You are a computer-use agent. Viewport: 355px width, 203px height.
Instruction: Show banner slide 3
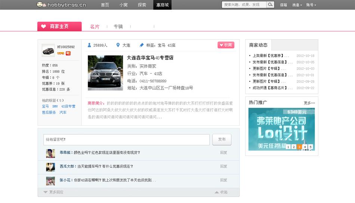[299, 147]
